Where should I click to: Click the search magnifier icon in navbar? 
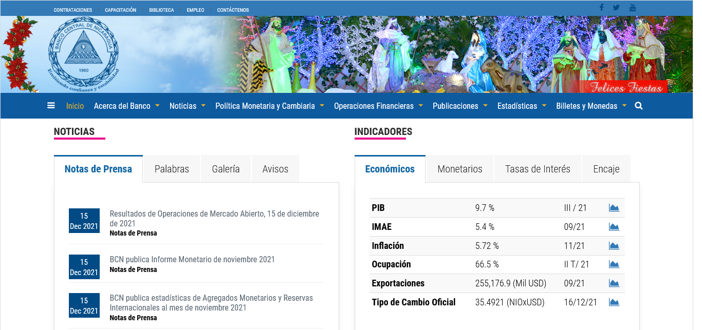point(639,106)
